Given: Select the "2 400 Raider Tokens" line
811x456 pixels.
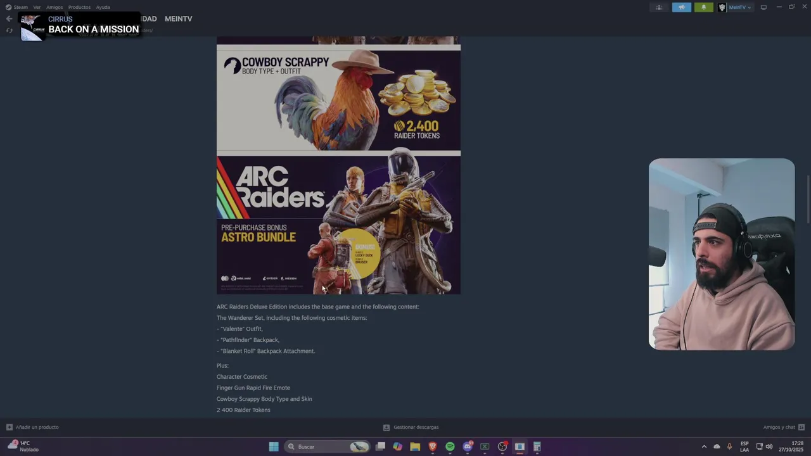Looking at the screenshot, I should [x=243, y=410].
